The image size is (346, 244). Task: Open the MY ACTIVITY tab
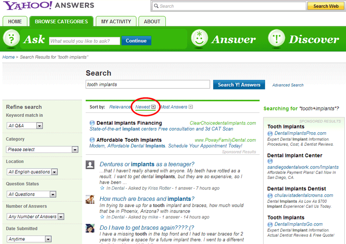click(x=116, y=22)
